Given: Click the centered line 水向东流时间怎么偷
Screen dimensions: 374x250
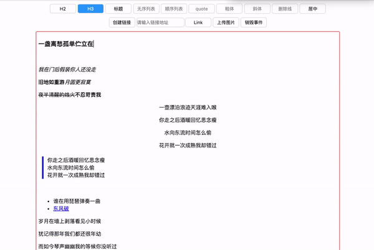Looking at the screenshot, I should point(188,132).
